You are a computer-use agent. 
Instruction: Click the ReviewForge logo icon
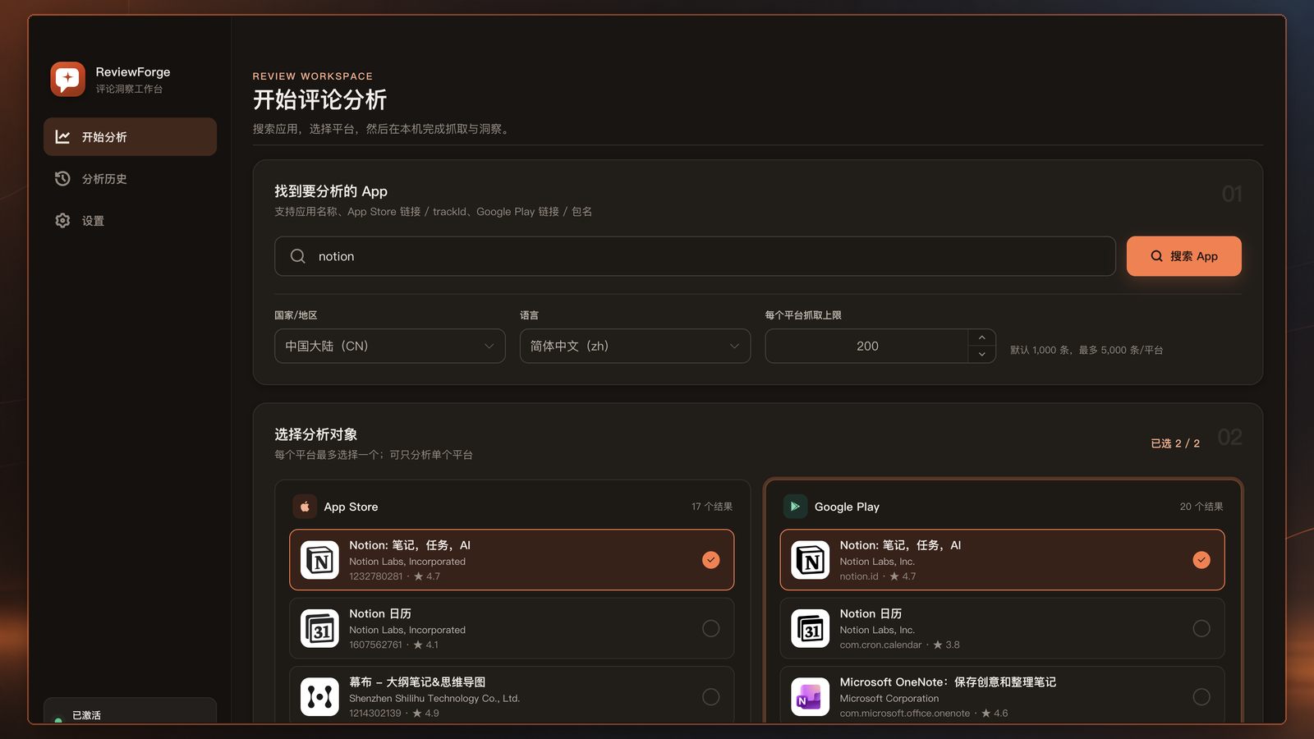[x=67, y=80]
